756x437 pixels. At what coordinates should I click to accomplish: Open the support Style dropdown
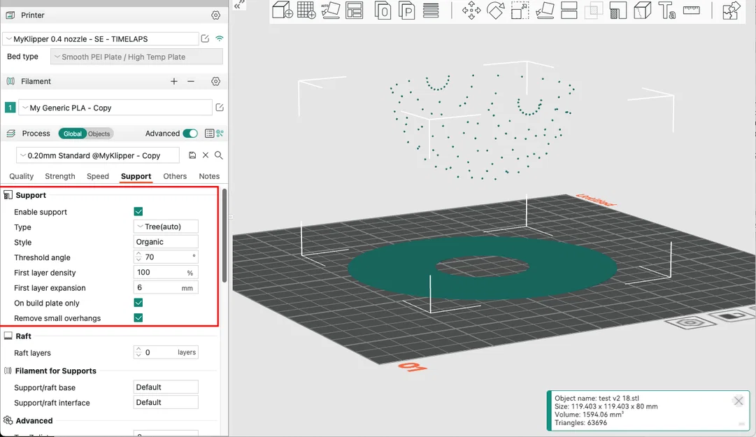point(166,242)
